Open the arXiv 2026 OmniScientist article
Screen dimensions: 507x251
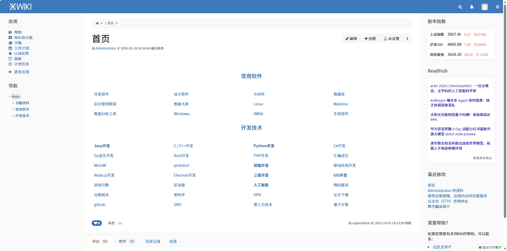pos(459,88)
